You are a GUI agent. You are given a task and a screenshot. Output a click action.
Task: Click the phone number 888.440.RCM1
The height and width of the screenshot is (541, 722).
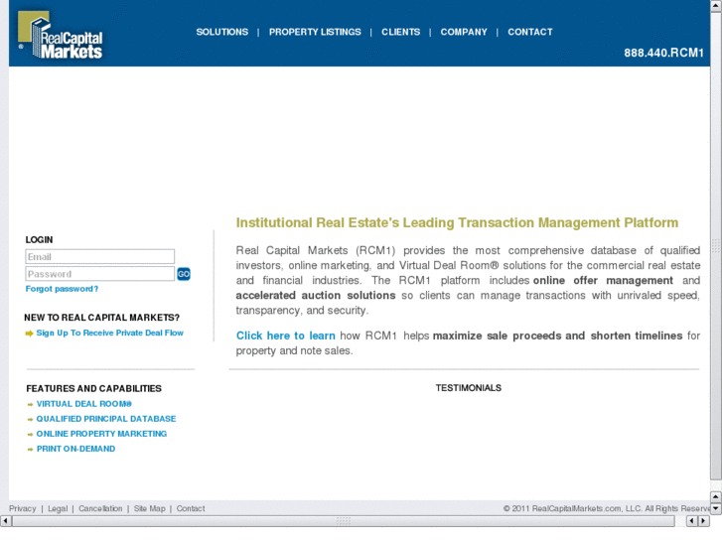[x=663, y=53]
